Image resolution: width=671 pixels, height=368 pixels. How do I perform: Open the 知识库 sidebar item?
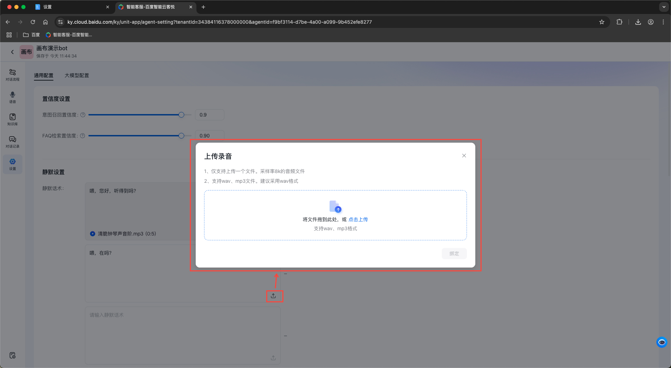pos(13,119)
